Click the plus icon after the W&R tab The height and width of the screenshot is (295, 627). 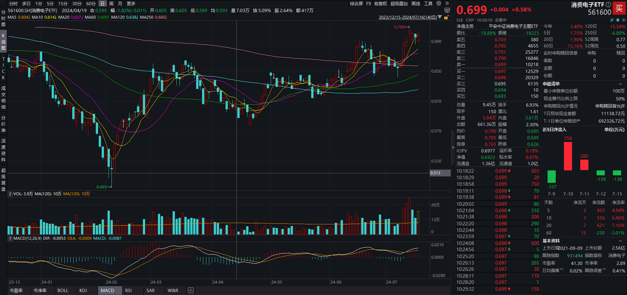coord(191,290)
